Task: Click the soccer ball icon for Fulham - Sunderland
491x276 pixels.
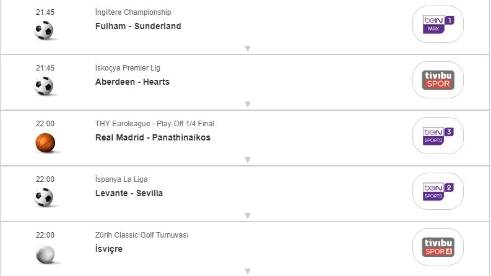Action: (x=44, y=30)
